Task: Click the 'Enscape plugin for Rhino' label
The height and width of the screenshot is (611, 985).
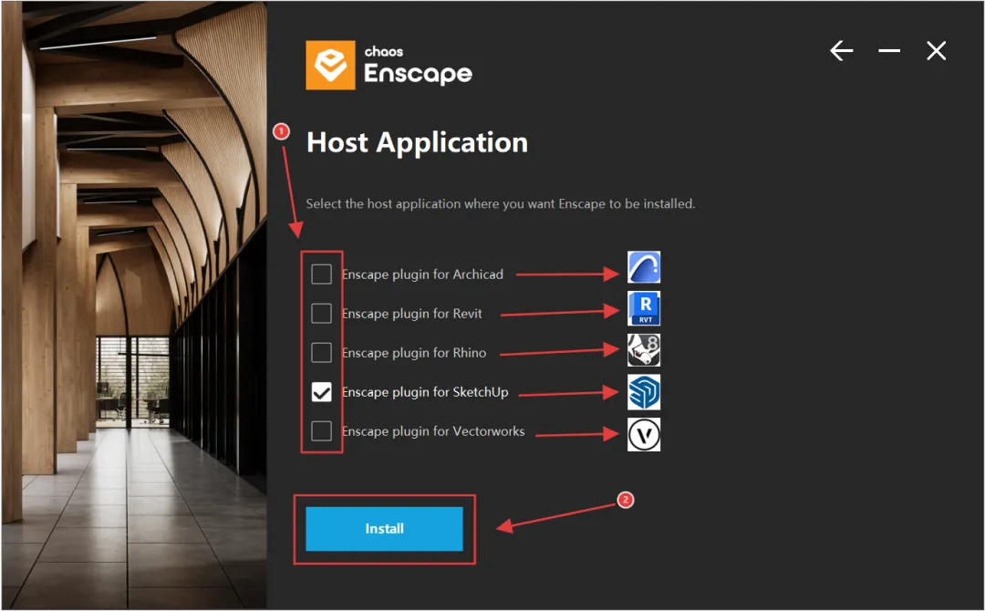Action: click(x=414, y=353)
